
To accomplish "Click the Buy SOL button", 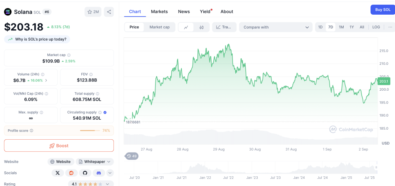I will (383, 10).
